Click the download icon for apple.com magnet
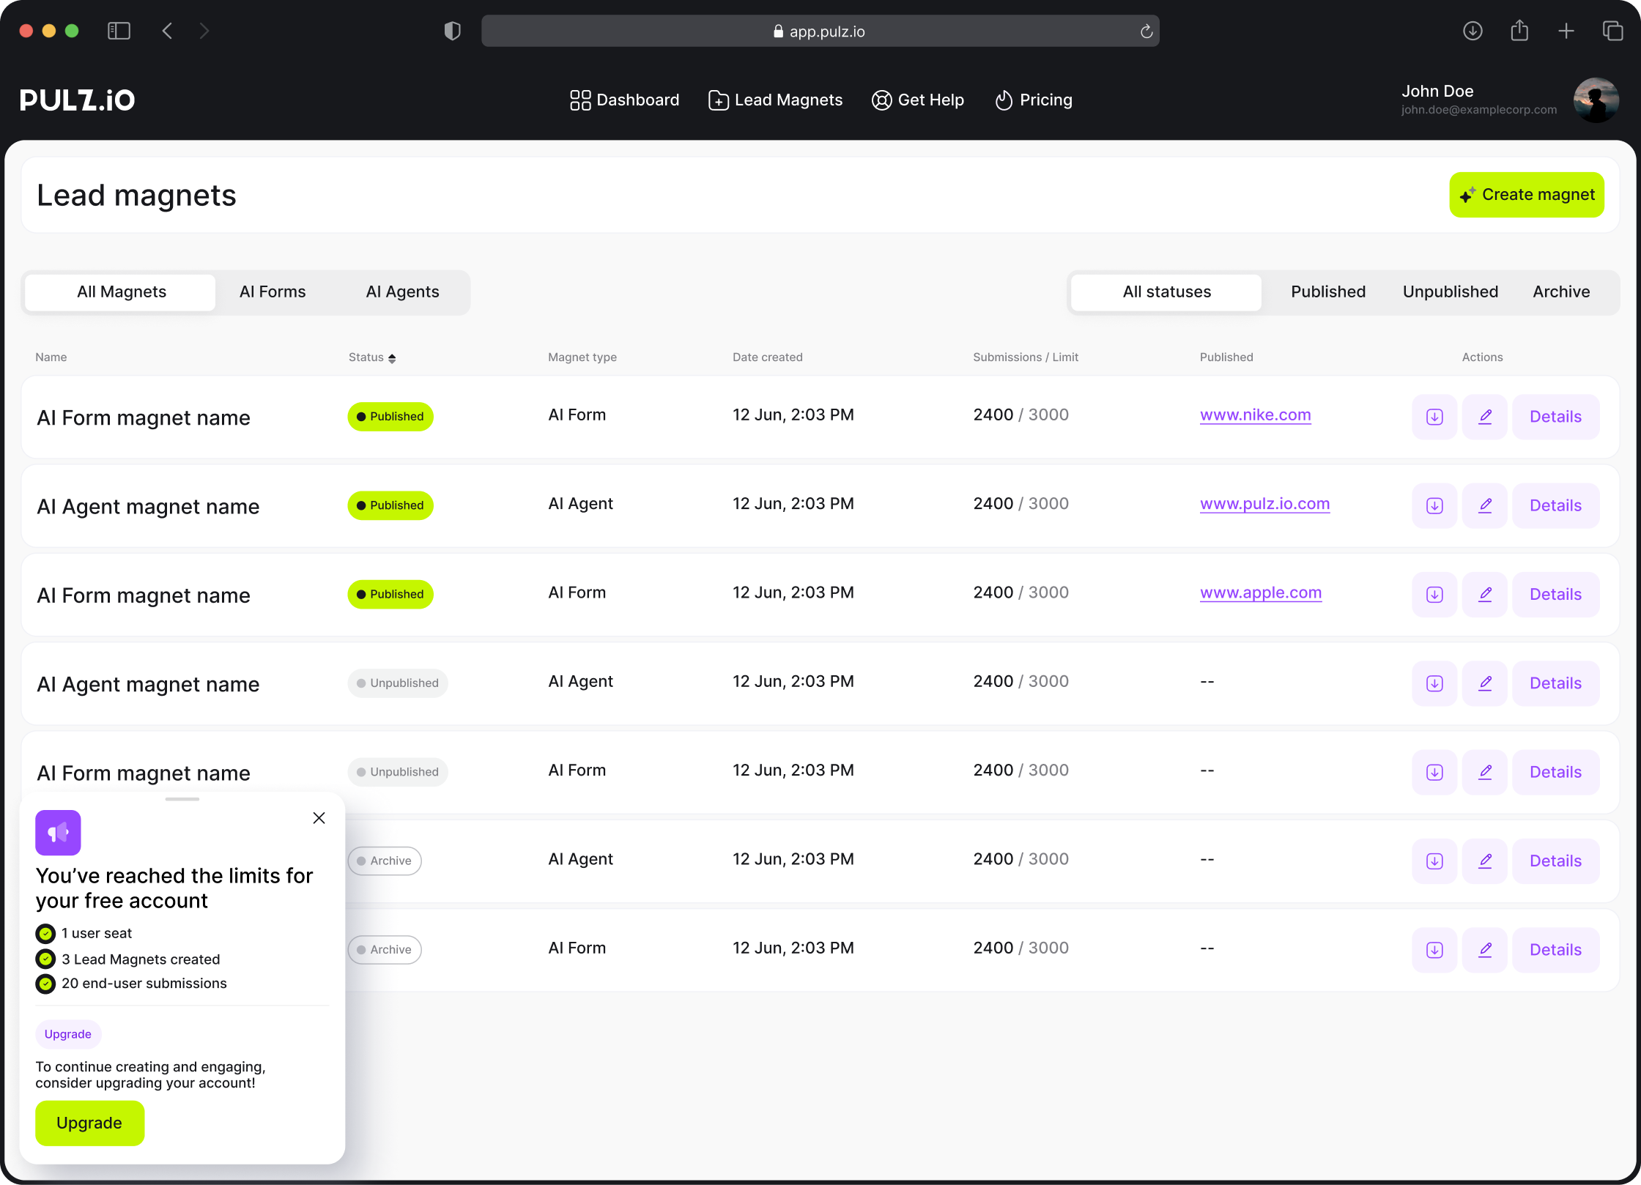Image resolution: width=1641 pixels, height=1185 pixels. point(1434,592)
